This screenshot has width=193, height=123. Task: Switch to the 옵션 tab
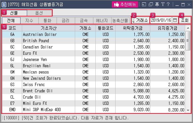point(39,13)
